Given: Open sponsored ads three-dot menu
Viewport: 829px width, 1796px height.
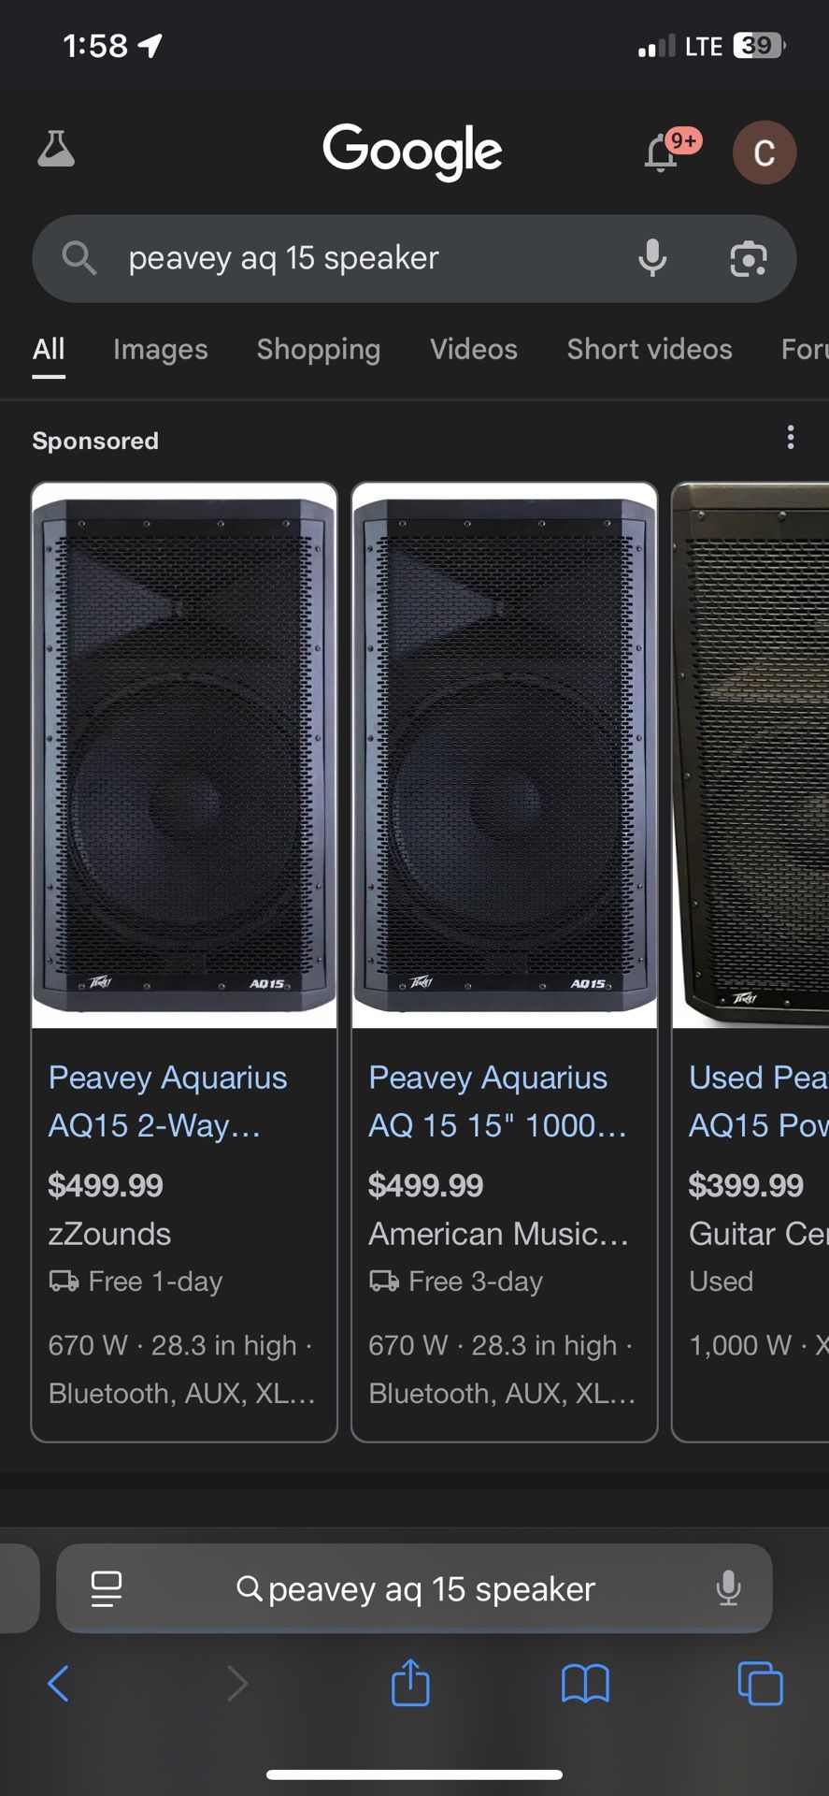Looking at the screenshot, I should (x=791, y=438).
